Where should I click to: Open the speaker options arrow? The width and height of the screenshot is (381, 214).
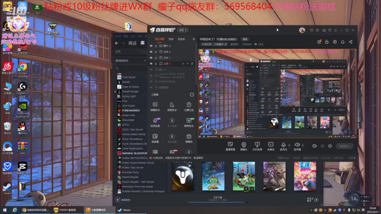(303, 145)
